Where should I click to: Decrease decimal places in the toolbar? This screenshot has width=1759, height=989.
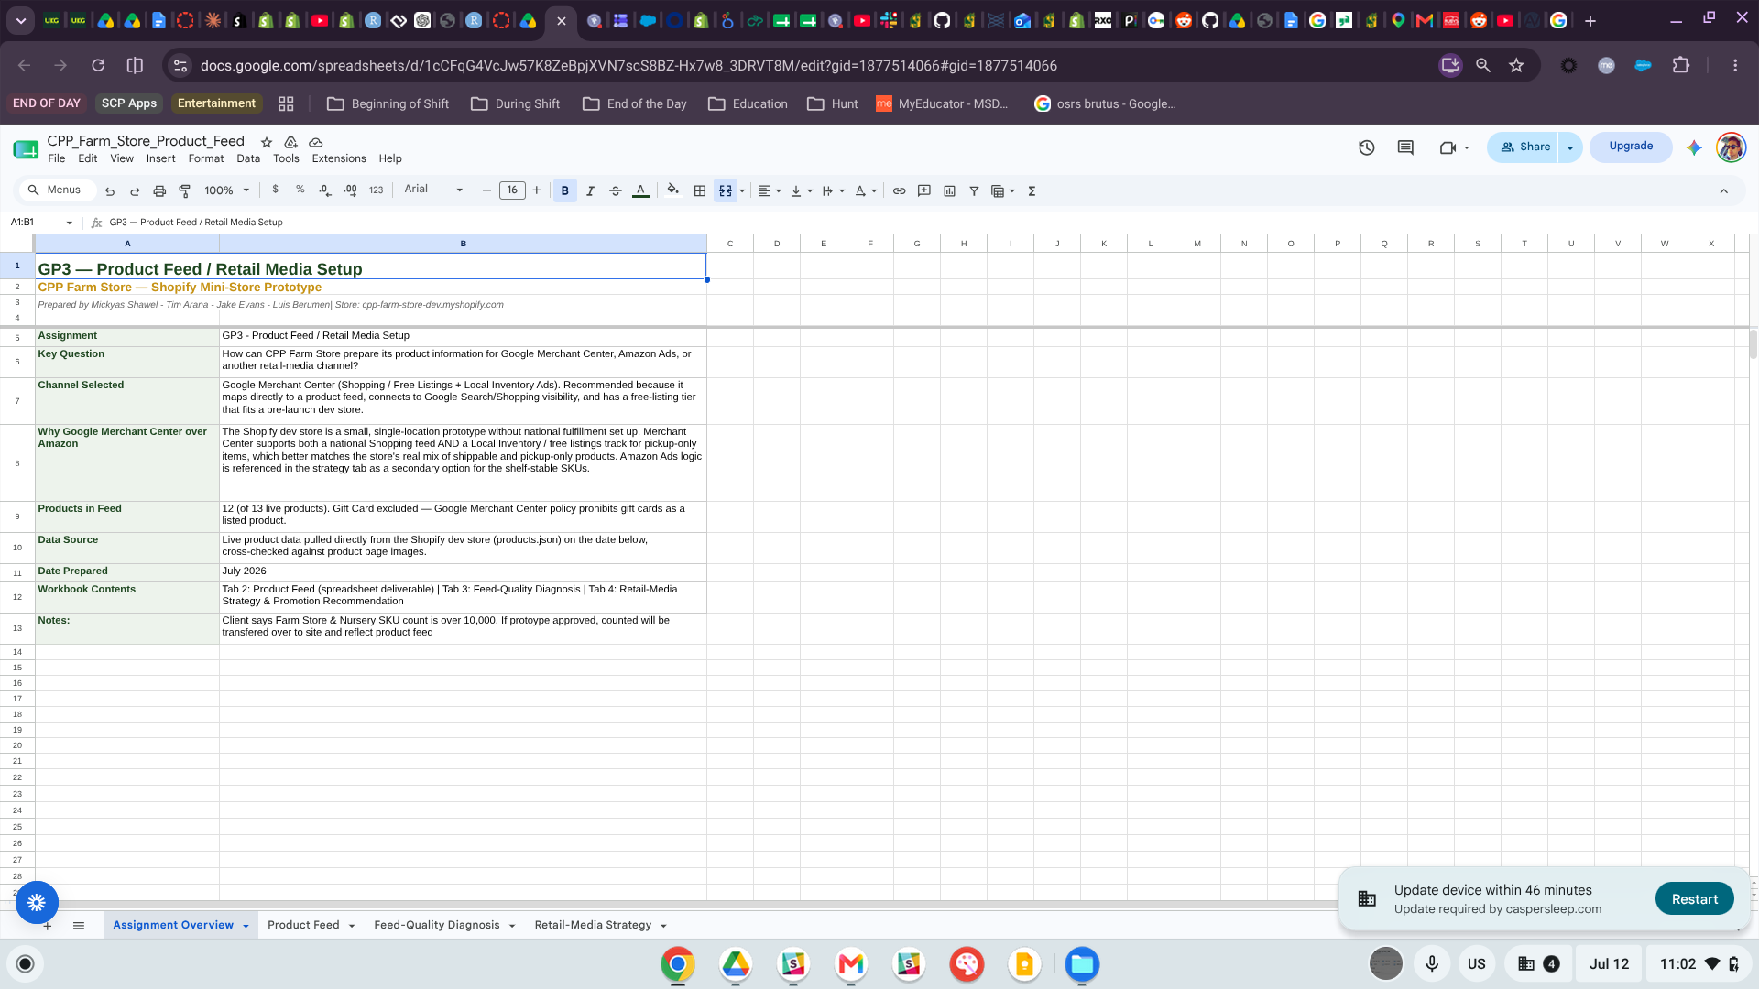point(325,190)
